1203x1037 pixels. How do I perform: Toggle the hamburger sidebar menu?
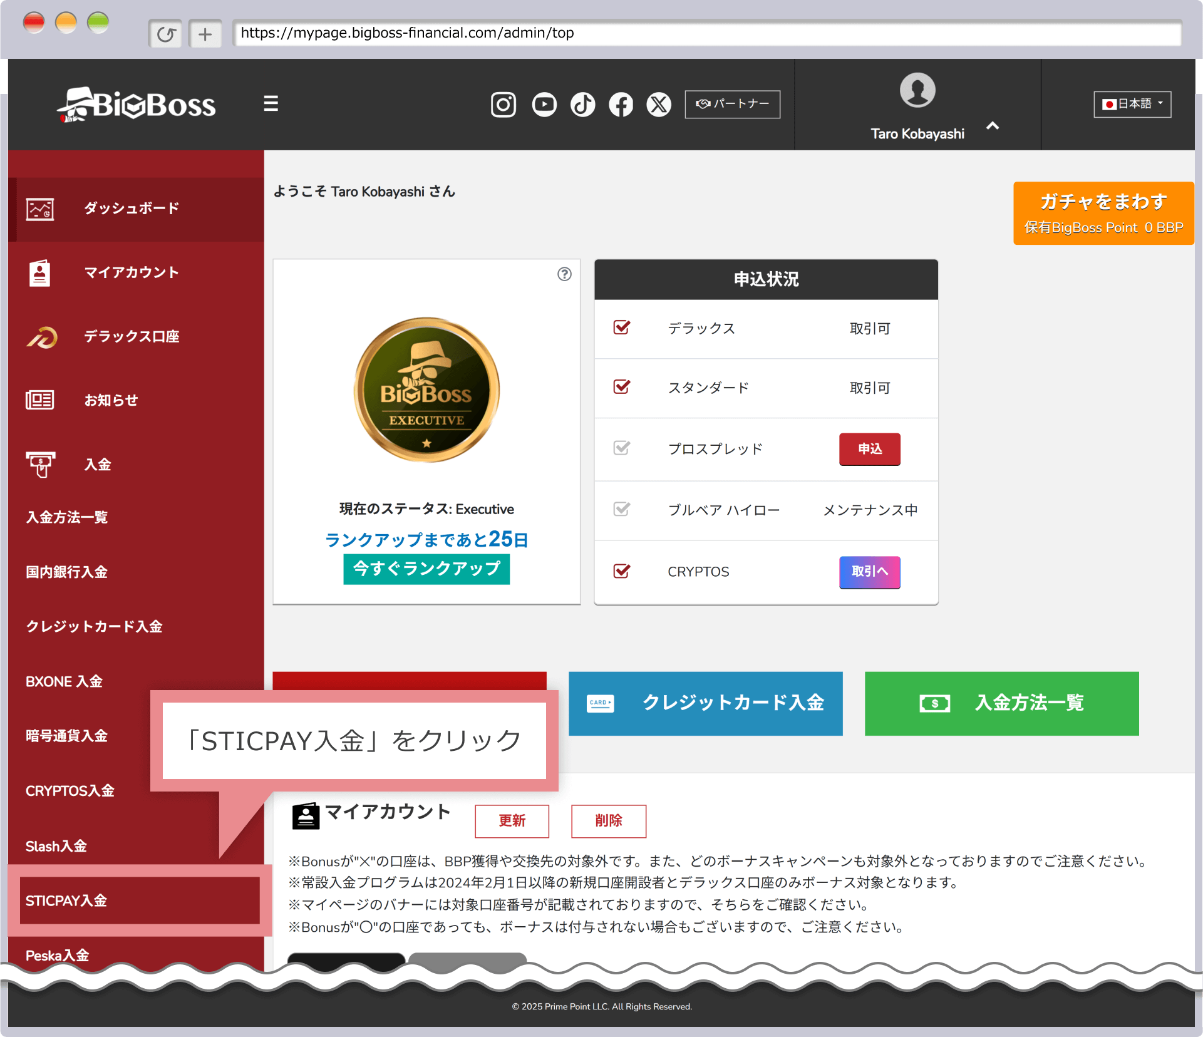click(271, 103)
